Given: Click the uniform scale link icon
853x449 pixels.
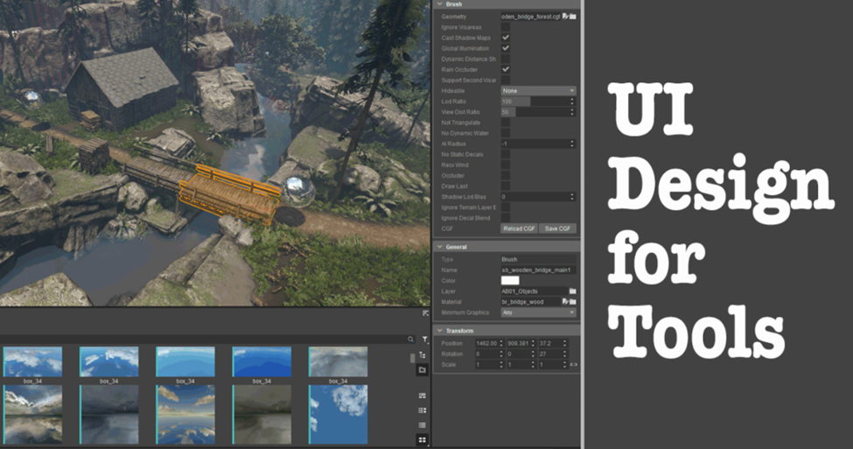Looking at the screenshot, I should 574,364.
